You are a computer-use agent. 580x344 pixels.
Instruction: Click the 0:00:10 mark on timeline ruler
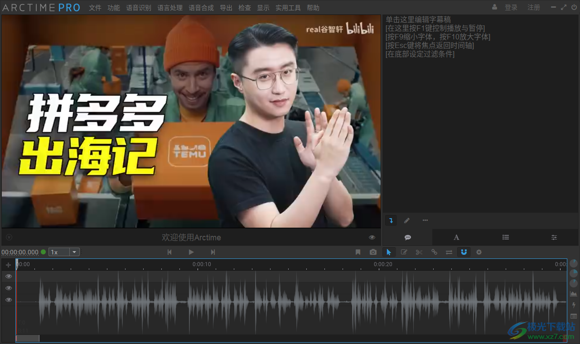pyautogui.click(x=202, y=264)
